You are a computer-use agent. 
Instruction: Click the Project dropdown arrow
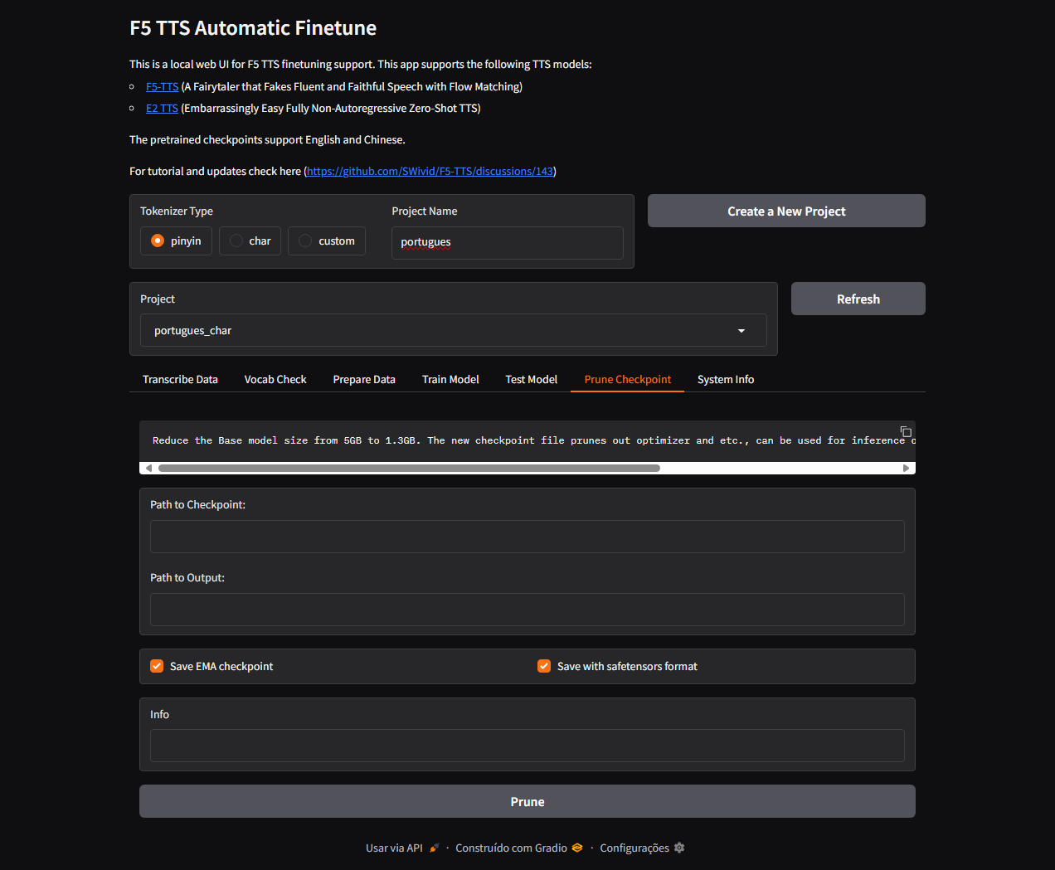[x=741, y=331]
